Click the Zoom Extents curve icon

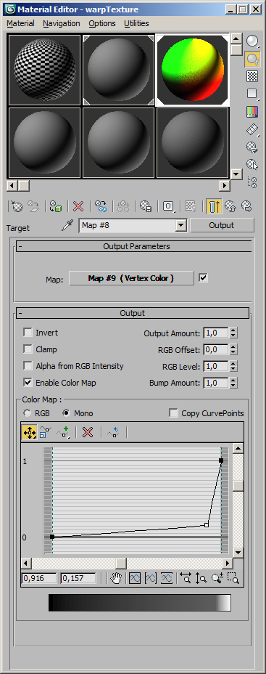coord(135,578)
